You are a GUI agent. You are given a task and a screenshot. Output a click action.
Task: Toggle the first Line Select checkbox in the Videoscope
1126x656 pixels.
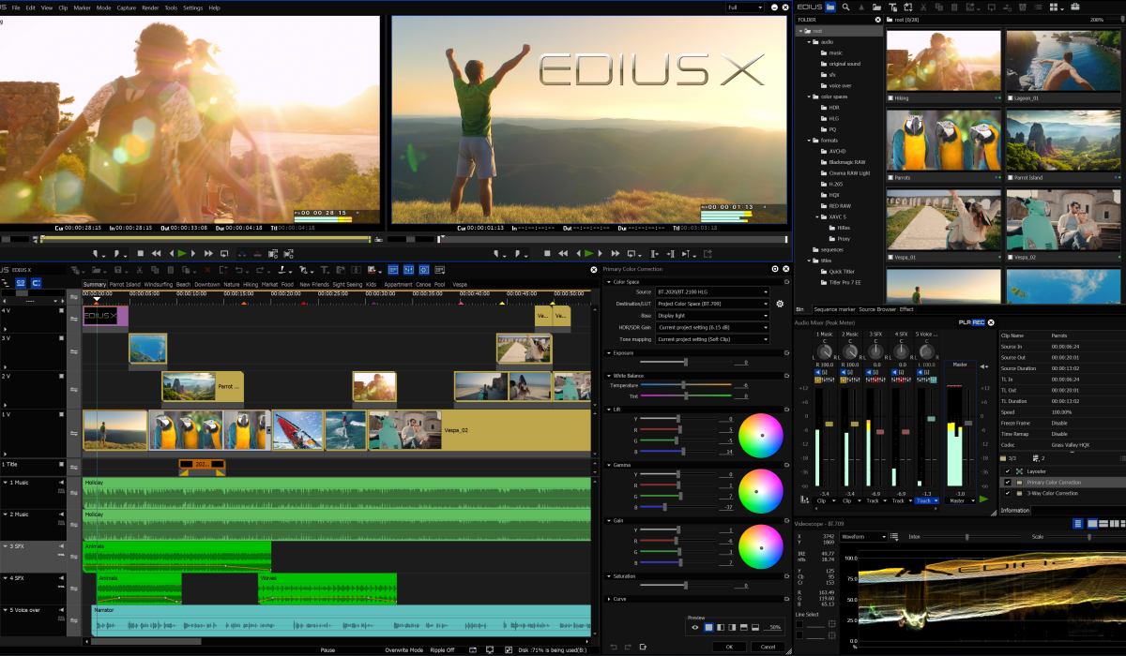pos(799,624)
